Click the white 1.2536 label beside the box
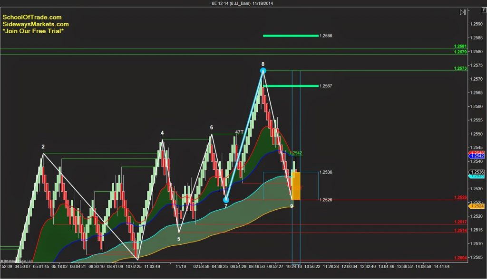The height and width of the screenshot is (279, 487). coord(326,172)
